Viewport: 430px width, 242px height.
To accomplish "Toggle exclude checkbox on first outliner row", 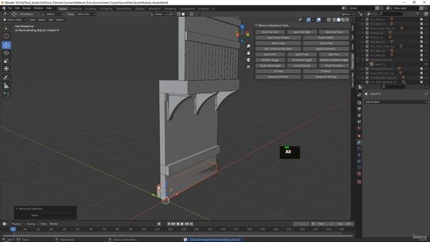I will tap(421, 19).
